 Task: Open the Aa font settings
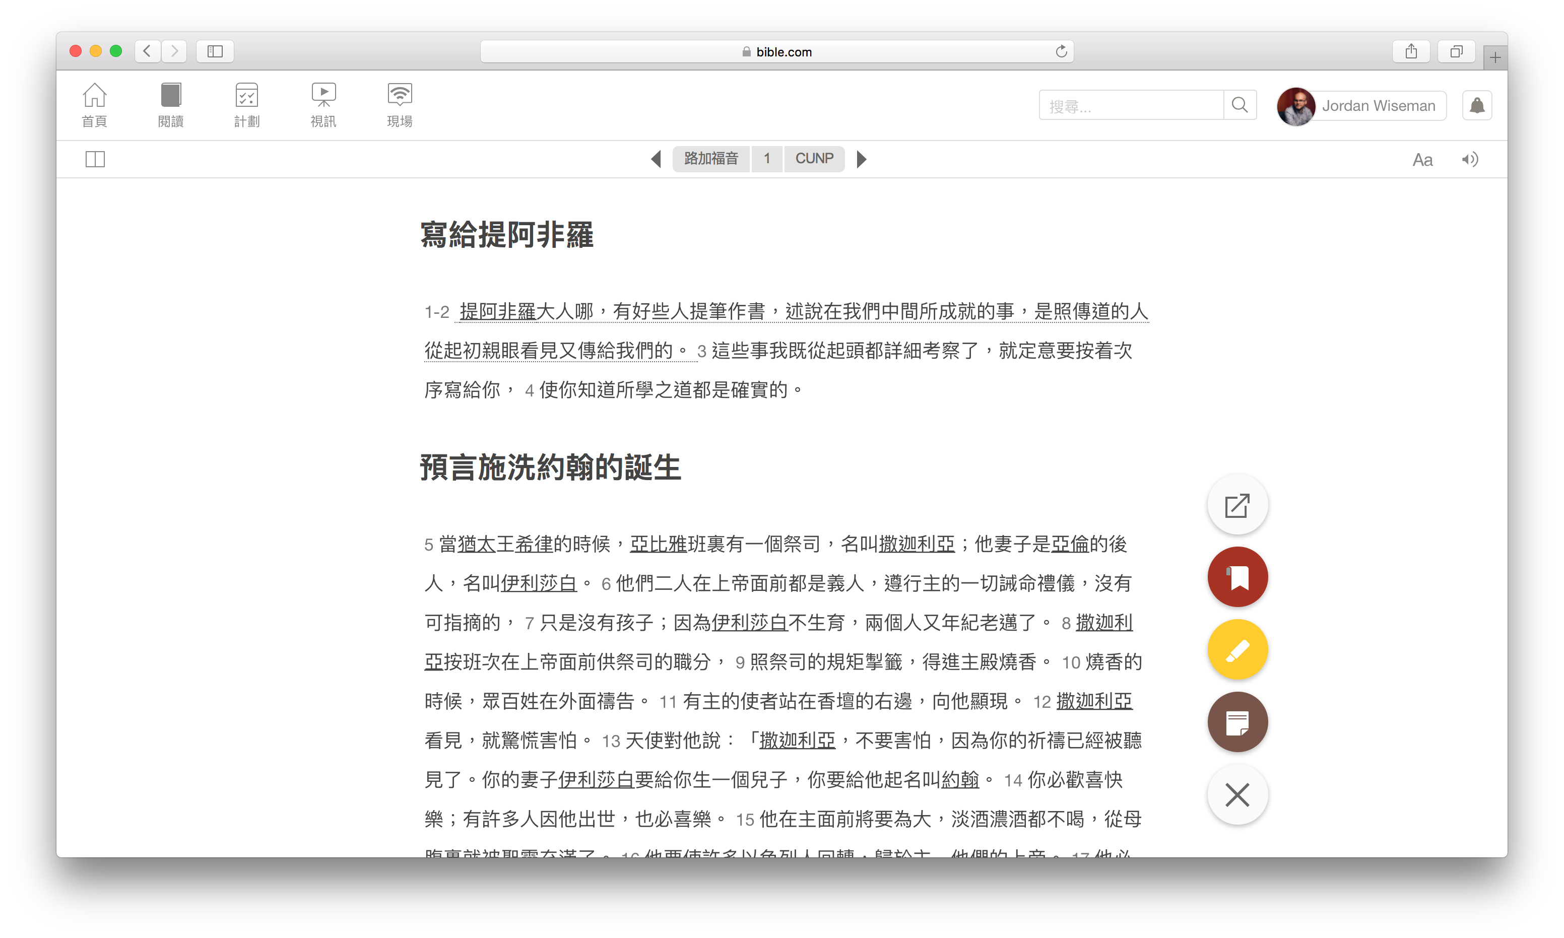click(1422, 159)
